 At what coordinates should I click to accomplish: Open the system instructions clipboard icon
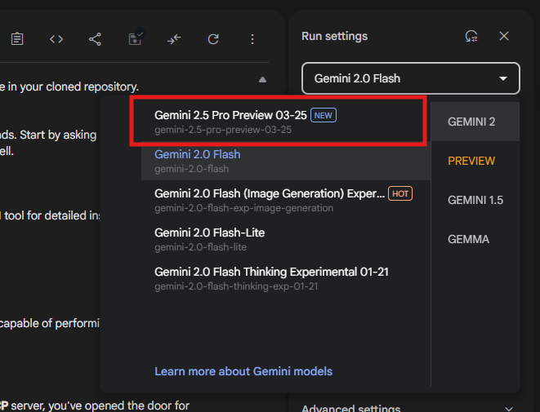pyautogui.click(x=17, y=39)
